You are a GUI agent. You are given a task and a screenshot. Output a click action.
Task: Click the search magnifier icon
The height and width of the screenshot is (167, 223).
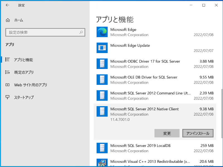point(81,32)
